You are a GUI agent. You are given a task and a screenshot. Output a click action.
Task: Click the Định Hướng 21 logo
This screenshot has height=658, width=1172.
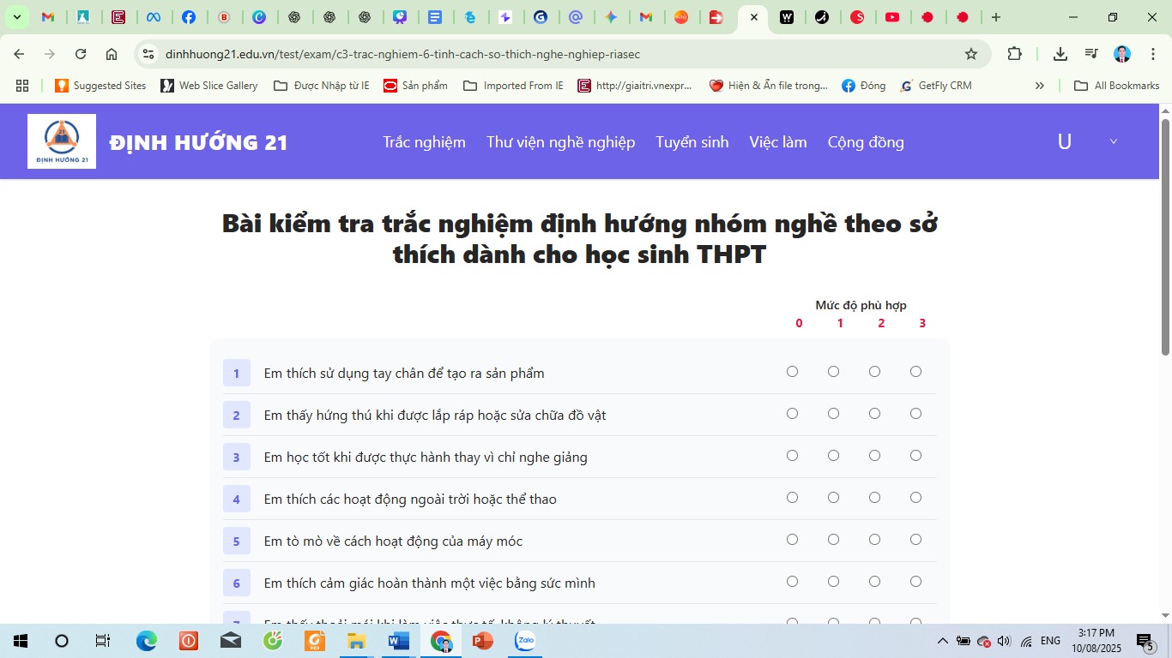pyautogui.click(x=62, y=141)
